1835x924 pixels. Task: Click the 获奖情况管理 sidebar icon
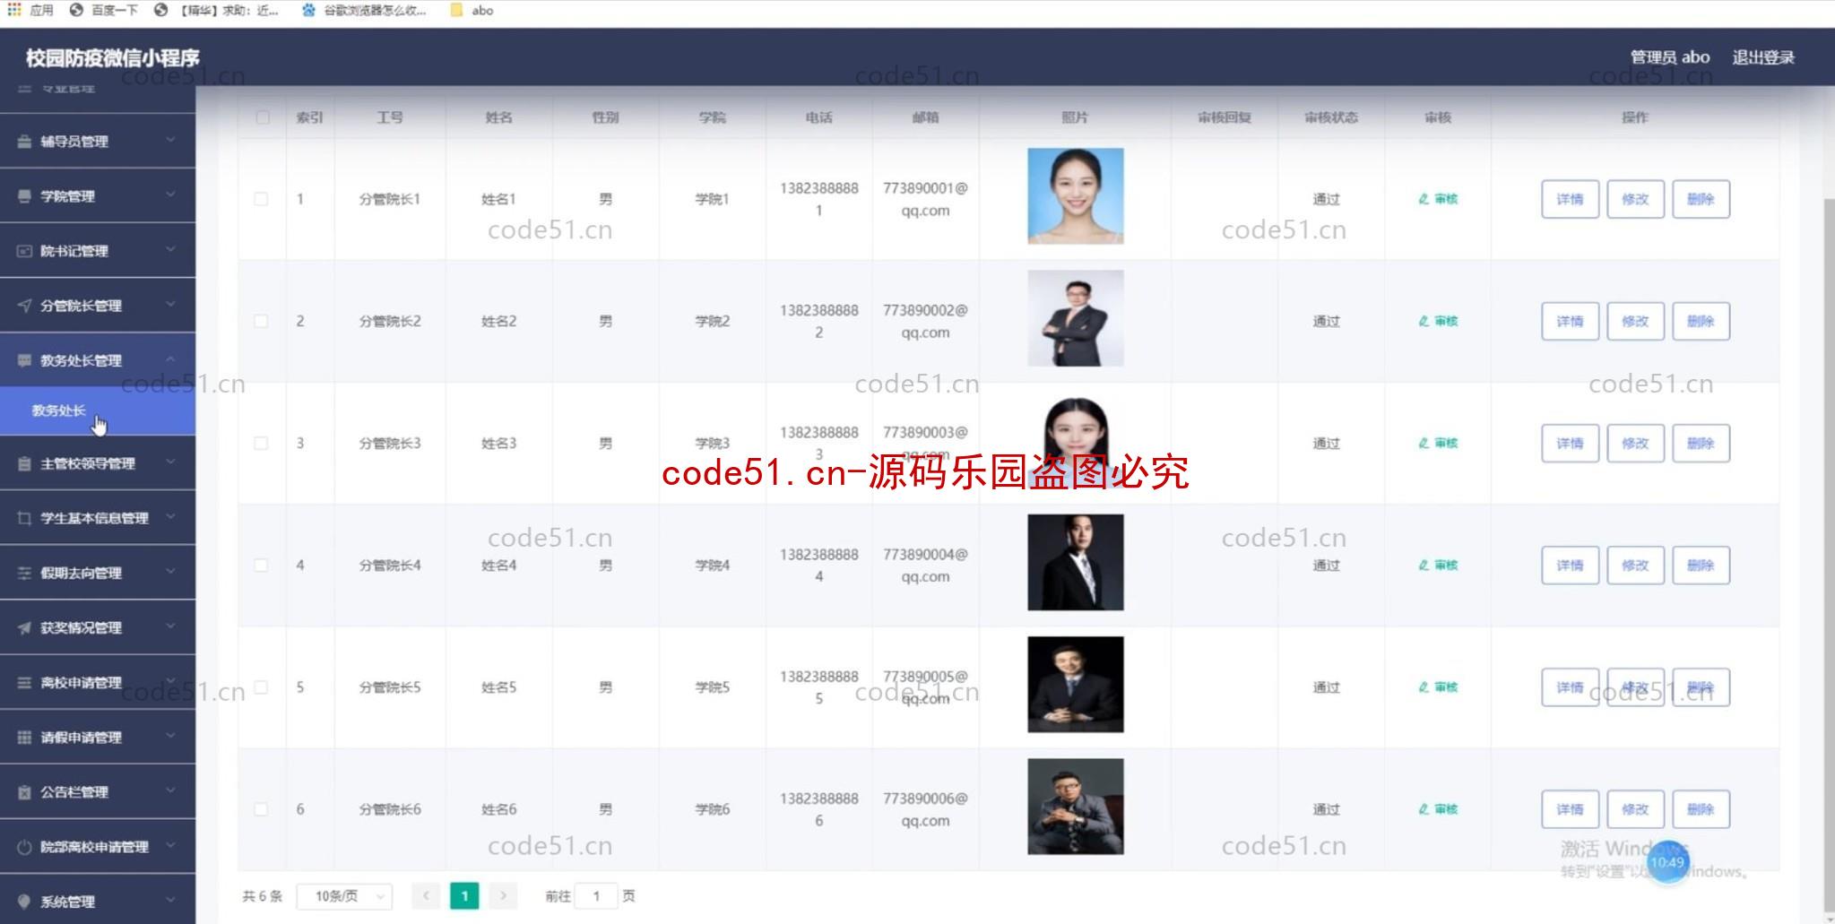[x=25, y=627]
